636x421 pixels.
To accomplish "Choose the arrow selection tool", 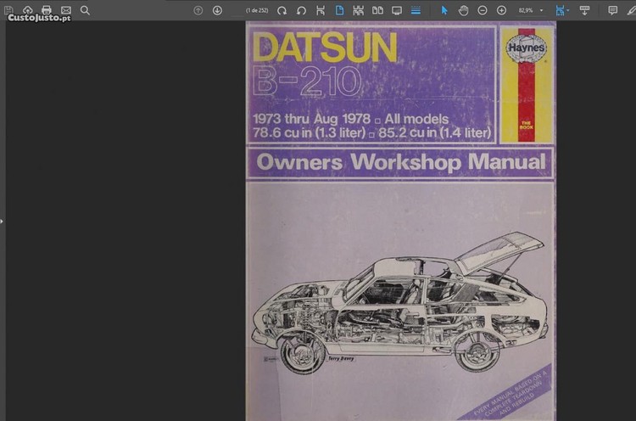I will click(x=444, y=10).
